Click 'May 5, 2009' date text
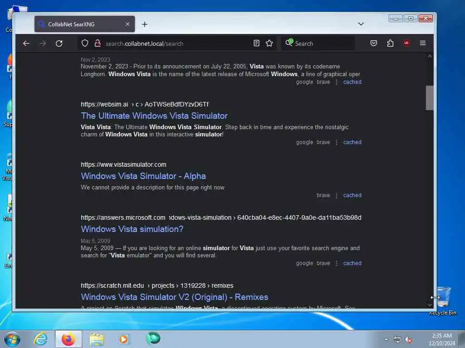Viewport: 465px width, 348px height. (x=95, y=241)
